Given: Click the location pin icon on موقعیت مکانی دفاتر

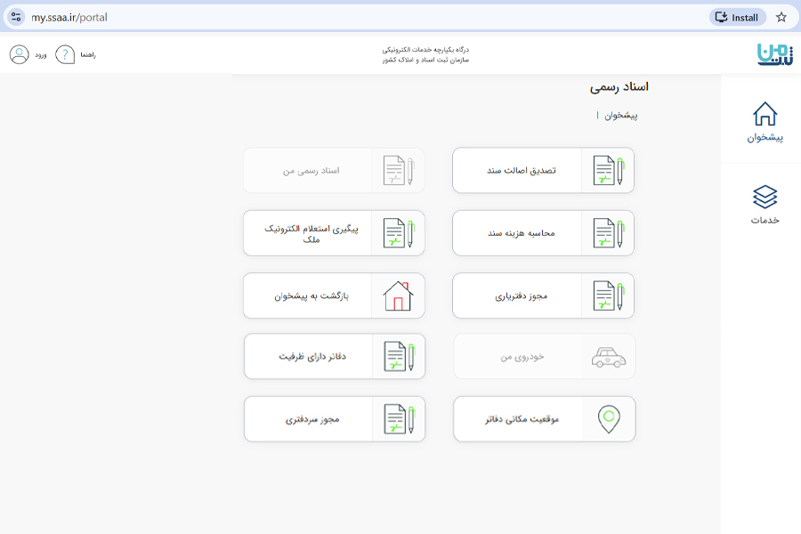Looking at the screenshot, I should (x=610, y=418).
